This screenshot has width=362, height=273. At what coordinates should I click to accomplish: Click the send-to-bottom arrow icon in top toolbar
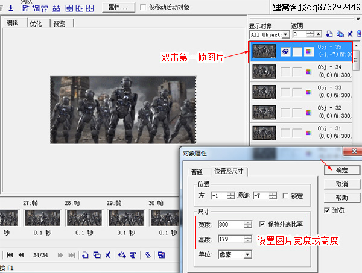pyautogui.click(x=11, y=8)
